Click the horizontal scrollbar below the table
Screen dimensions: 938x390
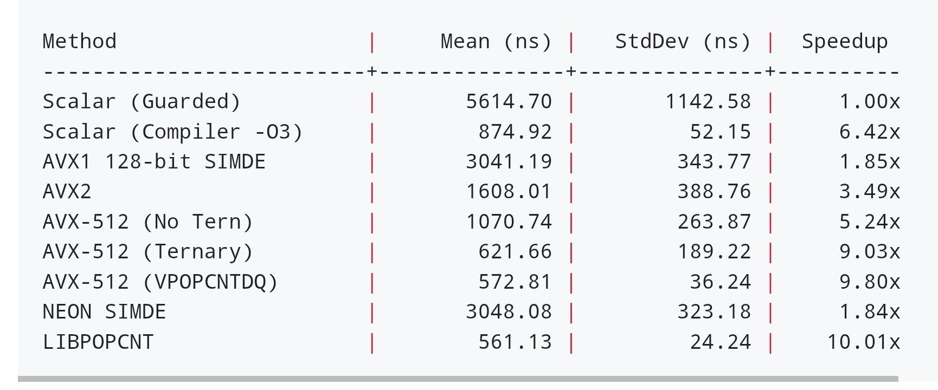[x=458, y=379]
